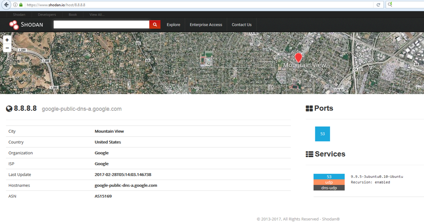The height and width of the screenshot is (223, 424).
Task: Click the 8.8.8.8 IP heading
Action: [x=25, y=108]
